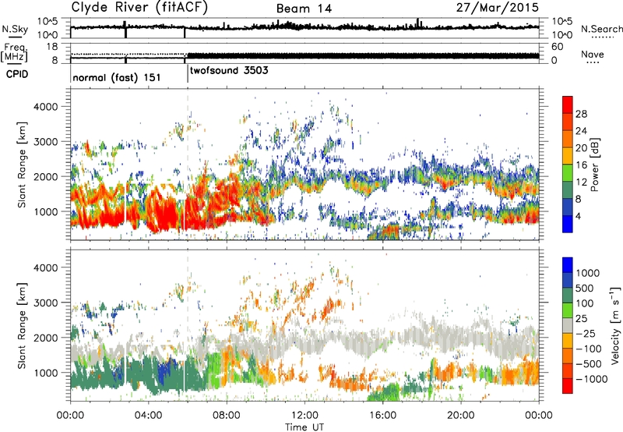623x432 pixels.
Task: Click the '3000' tick on velocity panel axis
Action: point(46,303)
